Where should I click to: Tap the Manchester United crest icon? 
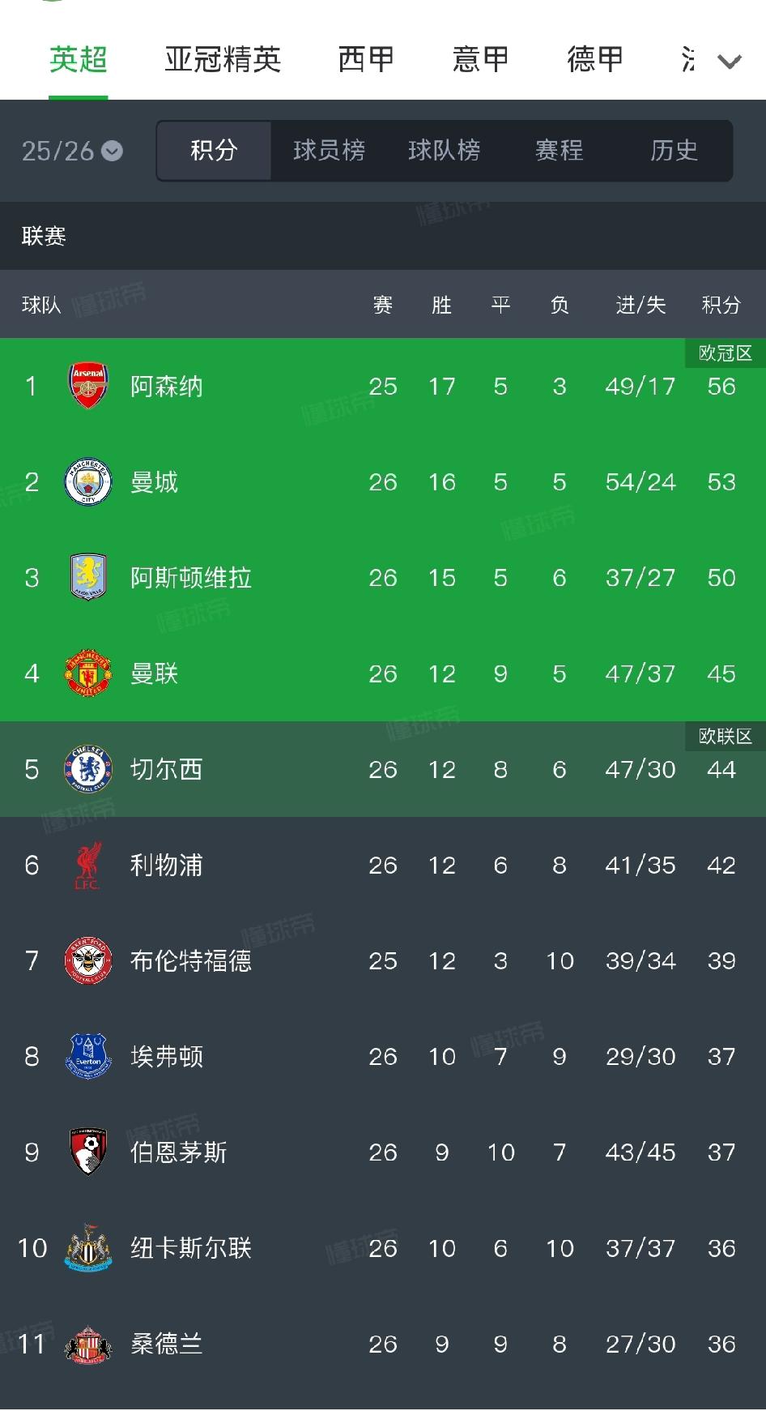(x=87, y=673)
